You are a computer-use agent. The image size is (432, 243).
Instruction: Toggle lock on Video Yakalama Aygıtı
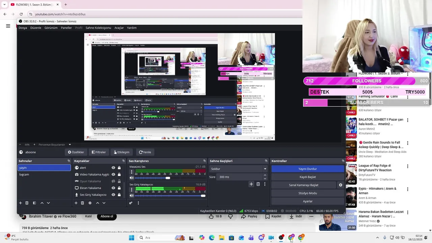(x=119, y=174)
